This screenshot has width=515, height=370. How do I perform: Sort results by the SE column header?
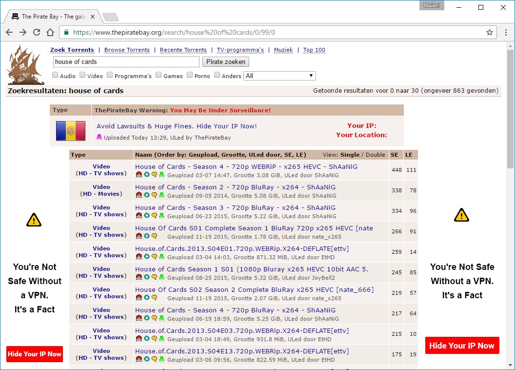395,155
